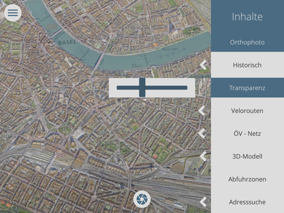Show the Abfuhrzonen layer
The height and width of the screenshot is (213, 284).
pos(247,179)
